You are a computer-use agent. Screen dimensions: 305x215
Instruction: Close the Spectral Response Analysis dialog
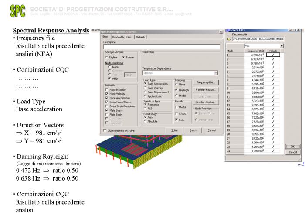[x=221, y=32]
